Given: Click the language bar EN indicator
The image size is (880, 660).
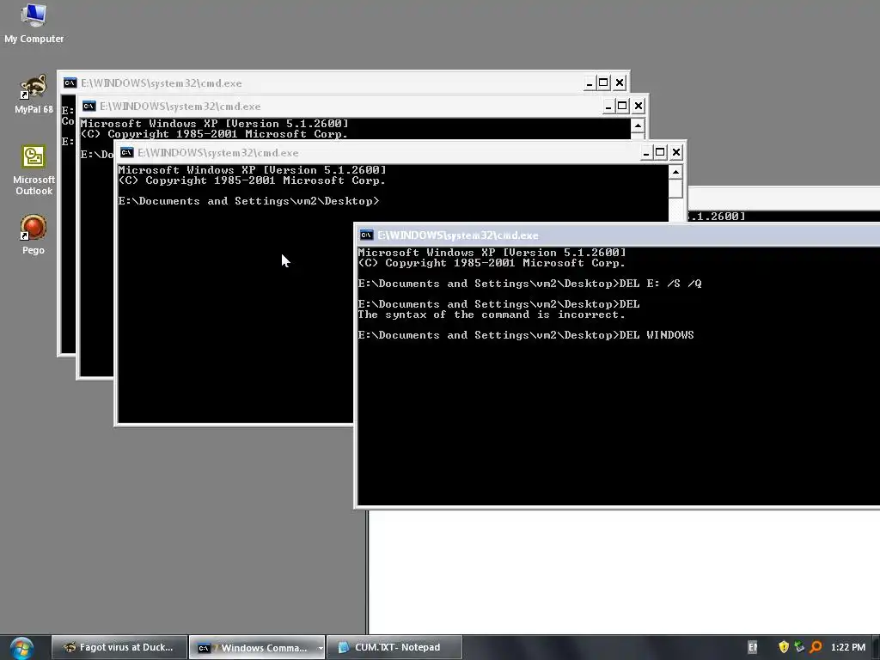Looking at the screenshot, I should point(753,647).
